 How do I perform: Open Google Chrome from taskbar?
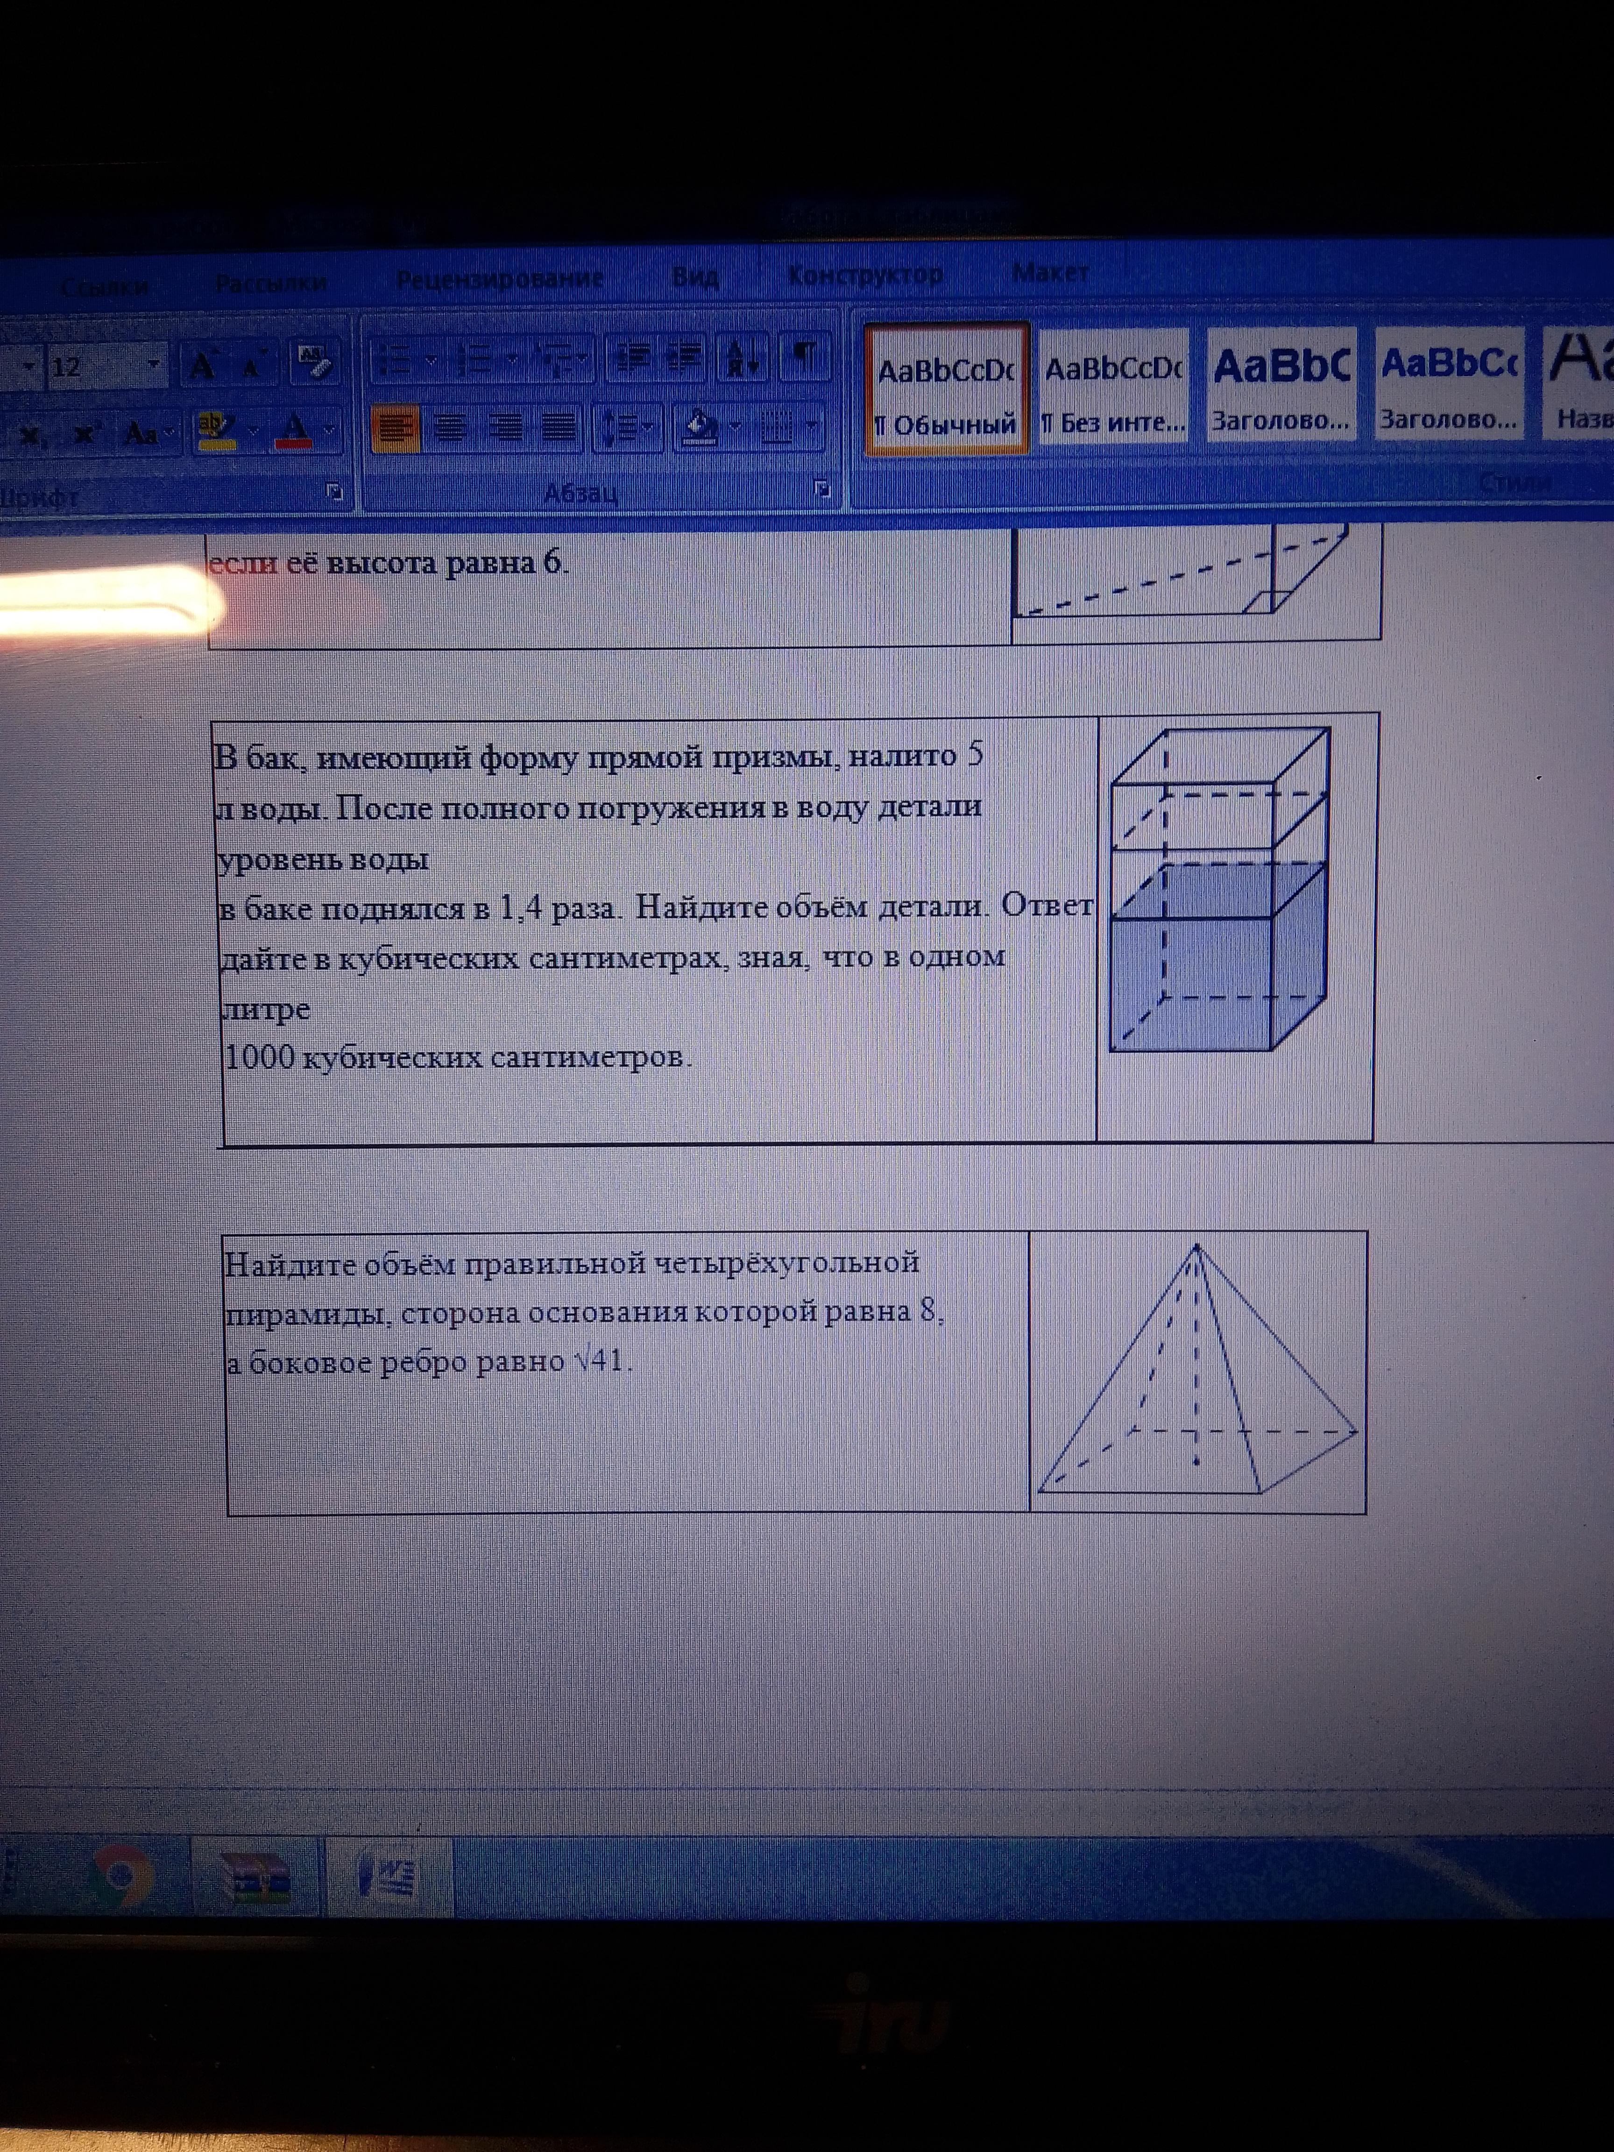pyautogui.click(x=120, y=1876)
